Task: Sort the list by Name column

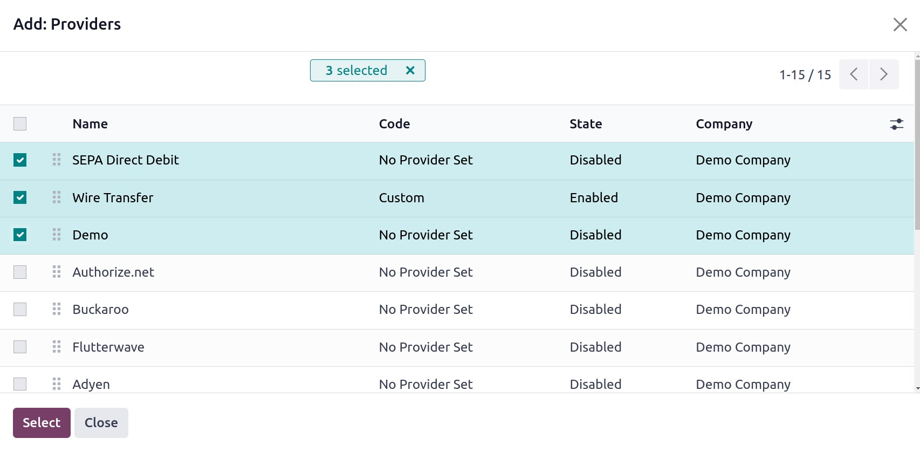Action: pyautogui.click(x=90, y=124)
